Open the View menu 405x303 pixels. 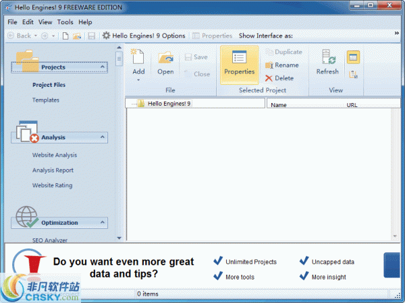click(x=45, y=22)
